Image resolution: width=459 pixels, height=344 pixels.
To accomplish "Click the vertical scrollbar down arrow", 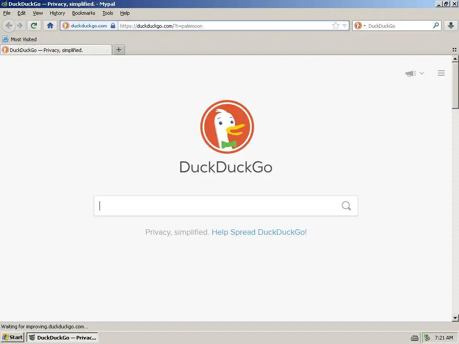I will (455, 318).
